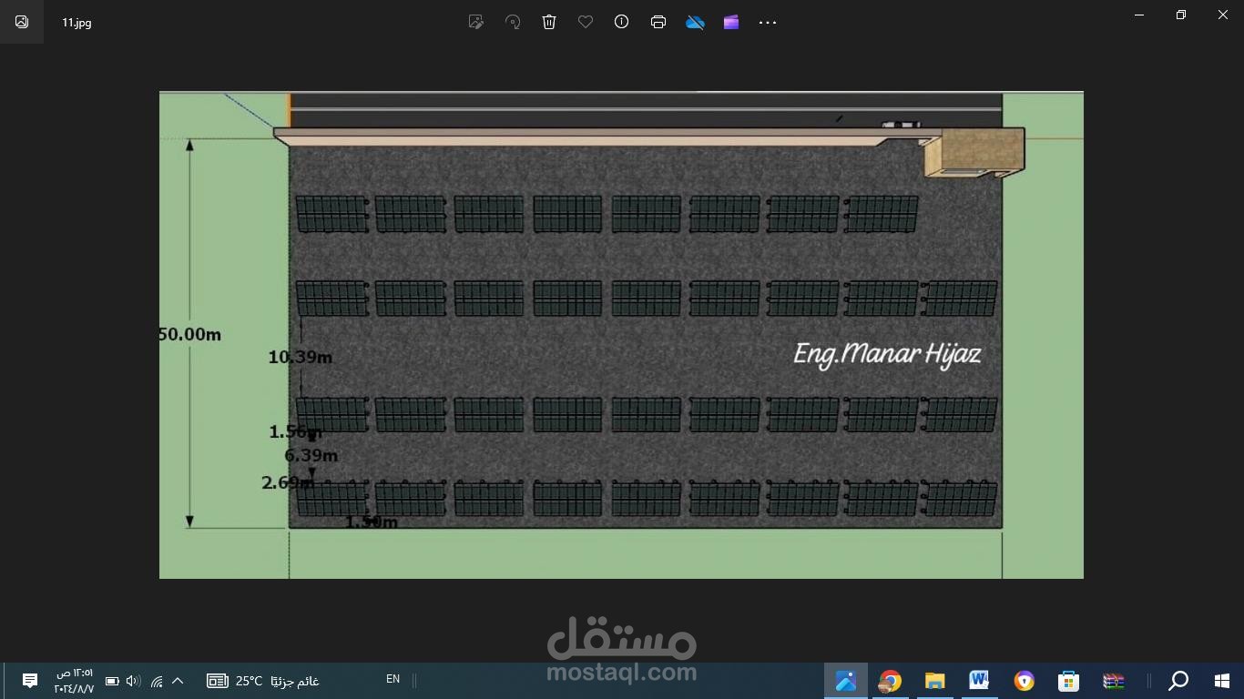This screenshot has height=699, width=1244.
Task: Rotate the photo
Action: pos(513,22)
